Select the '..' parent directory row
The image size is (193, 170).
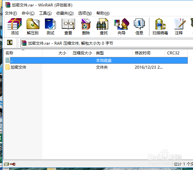[x=96, y=61]
